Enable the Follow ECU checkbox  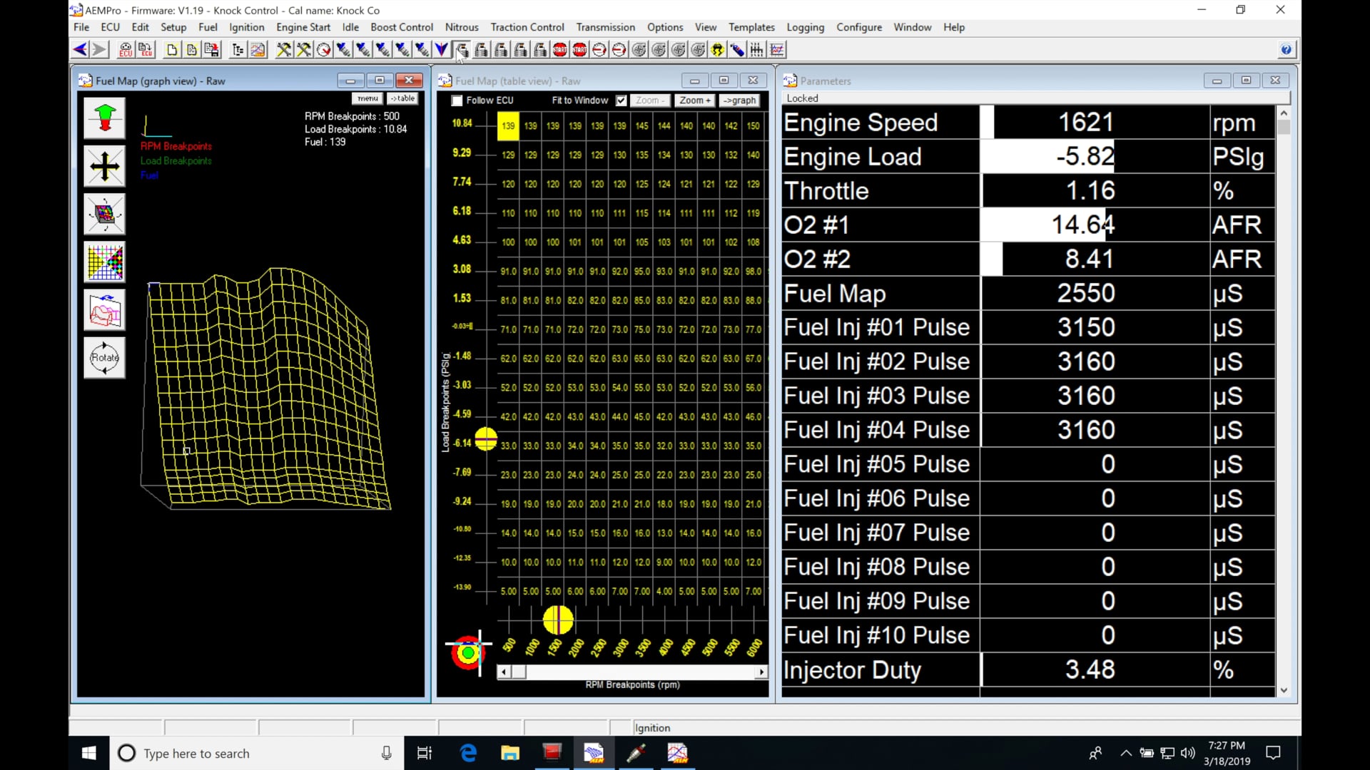[457, 101]
